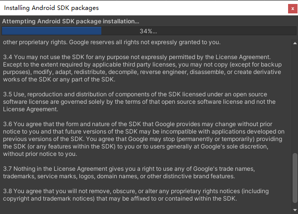298x214 pixels.
Task: Click the 'Installing Android SDK packages' window title
Action: [x=51, y=8]
